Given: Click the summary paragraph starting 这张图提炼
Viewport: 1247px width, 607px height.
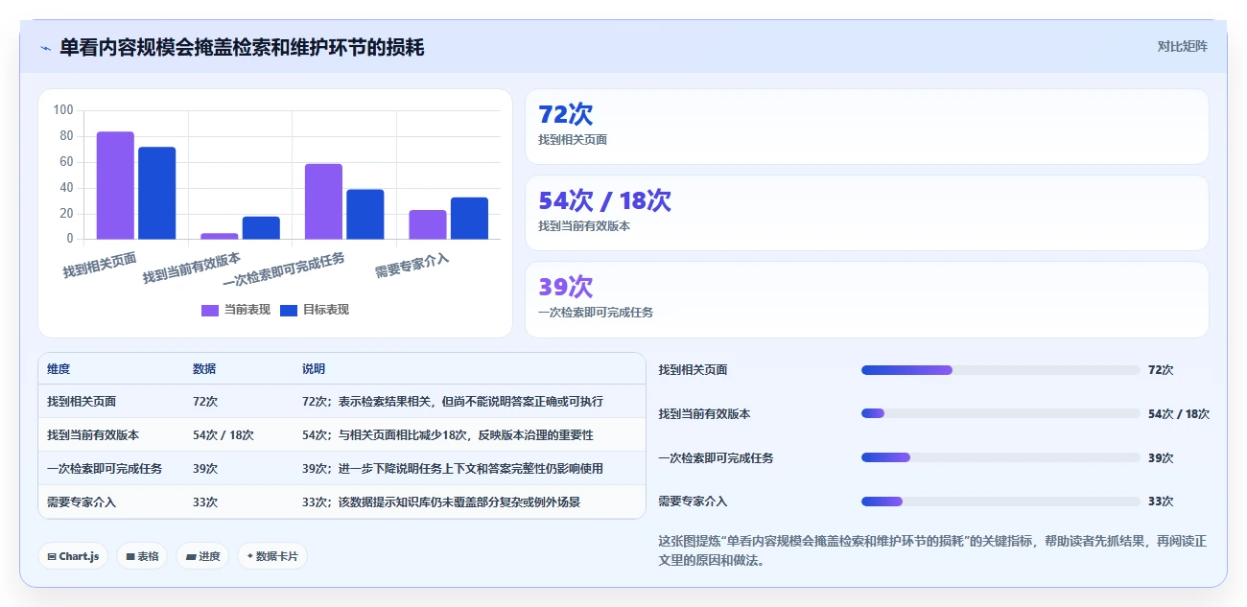Looking at the screenshot, I should [x=932, y=550].
